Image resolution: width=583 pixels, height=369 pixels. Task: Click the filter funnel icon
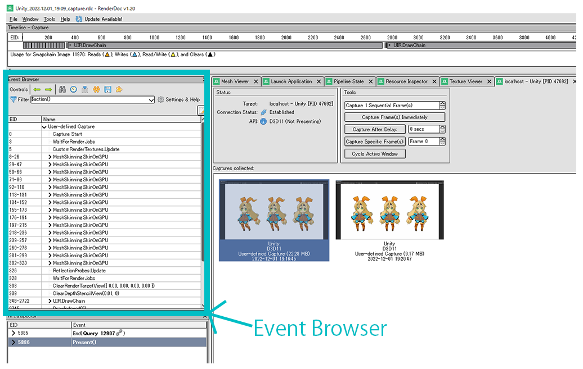point(14,99)
